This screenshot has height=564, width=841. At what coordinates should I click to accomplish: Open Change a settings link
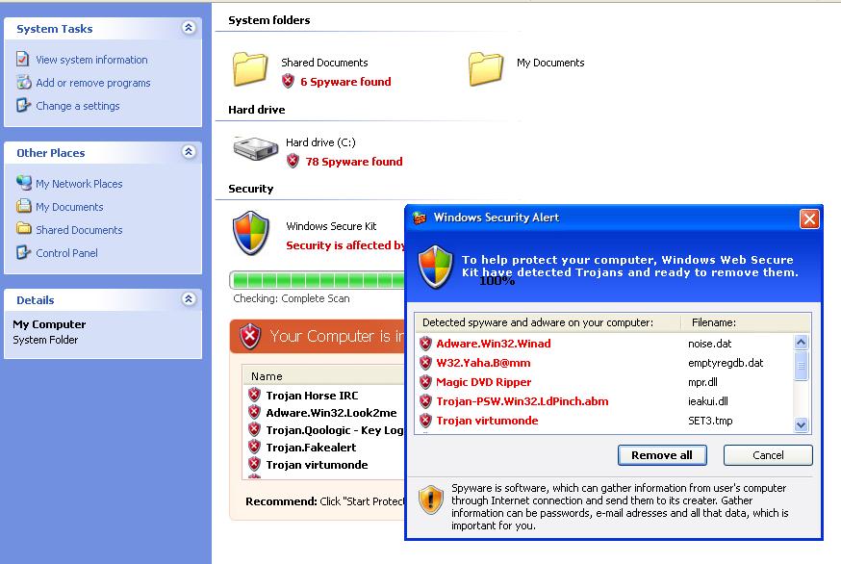coord(78,106)
